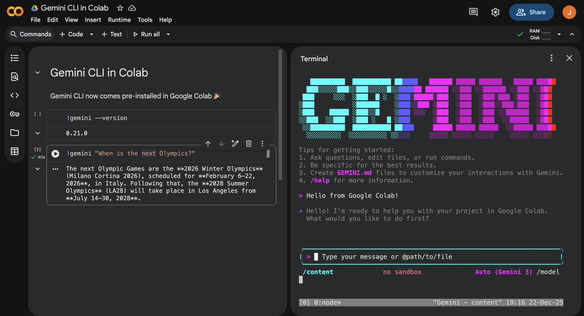The image size is (584, 316).
Task: Open the Commands search
Action: point(31,34)
